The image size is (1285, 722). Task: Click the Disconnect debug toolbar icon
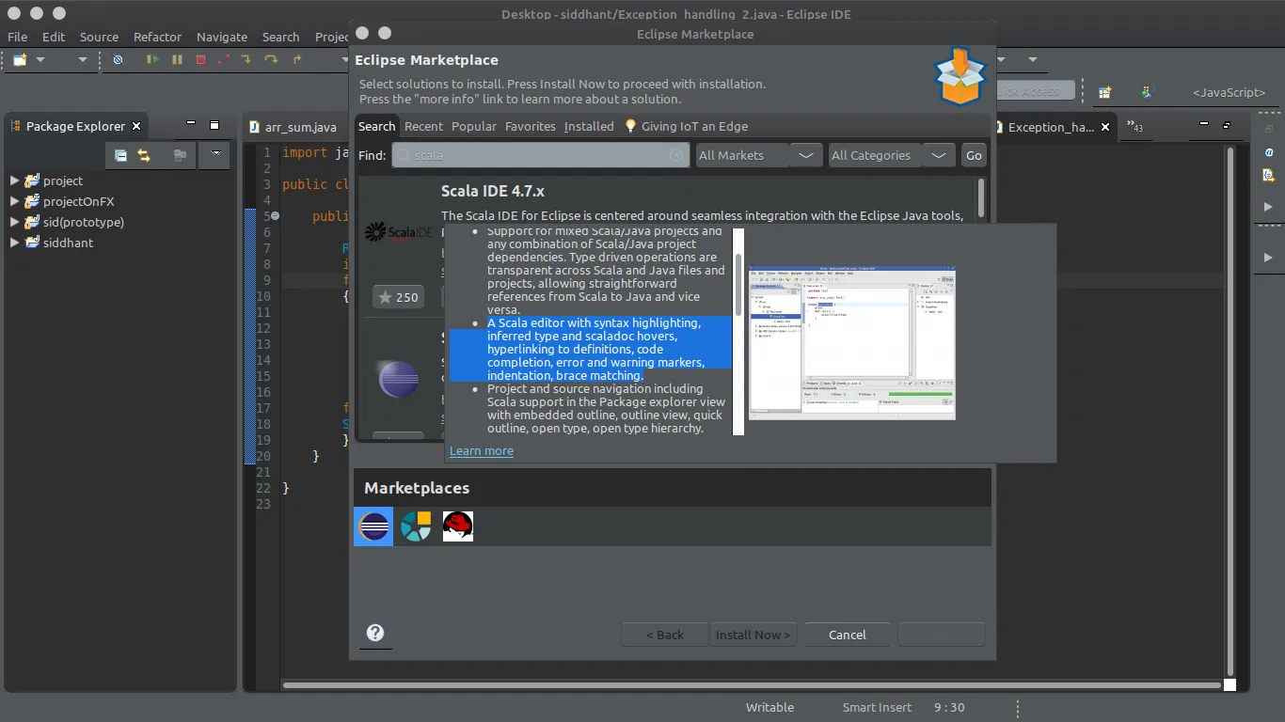[x=224, y=59]
